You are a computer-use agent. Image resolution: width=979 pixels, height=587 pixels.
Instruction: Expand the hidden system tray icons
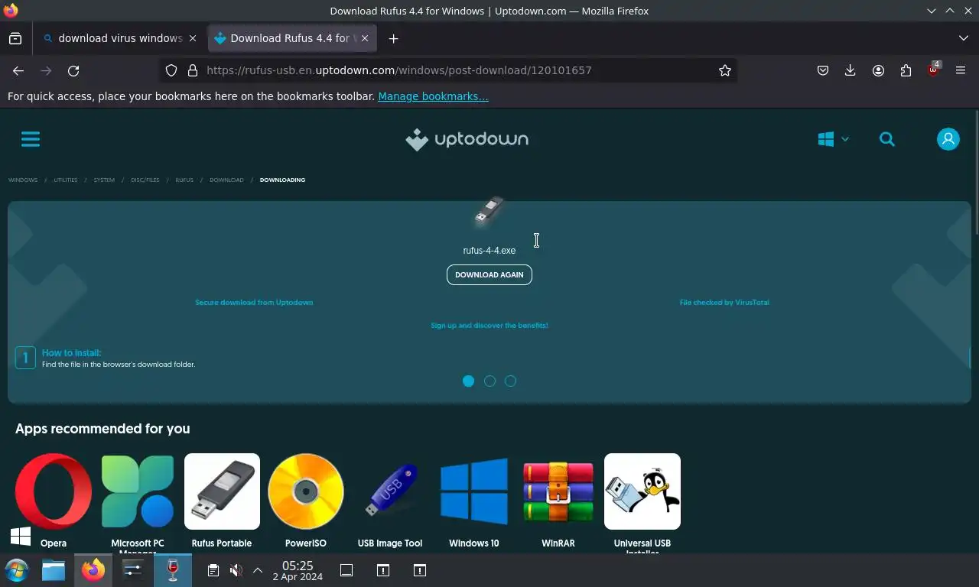(x=258, y=570)
